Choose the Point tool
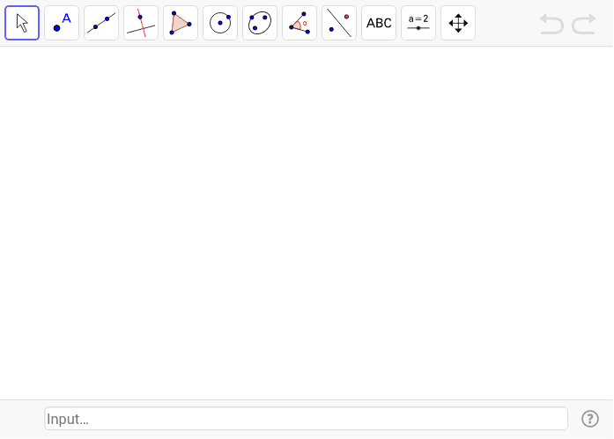614x439 pixels. coord(62,23)
